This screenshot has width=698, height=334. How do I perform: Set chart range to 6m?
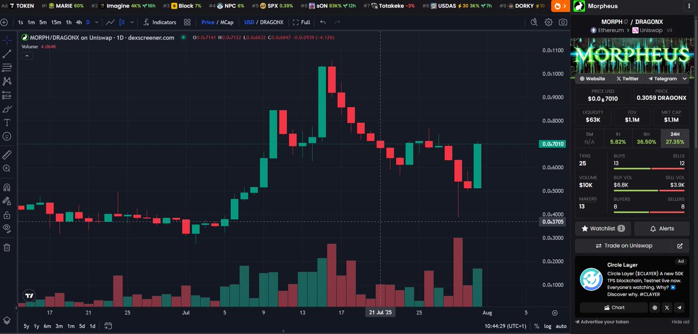pos(48,326)
